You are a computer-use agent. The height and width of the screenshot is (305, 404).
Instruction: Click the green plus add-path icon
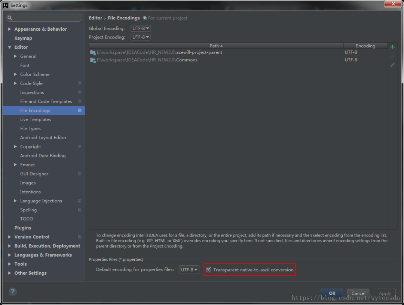392,47
